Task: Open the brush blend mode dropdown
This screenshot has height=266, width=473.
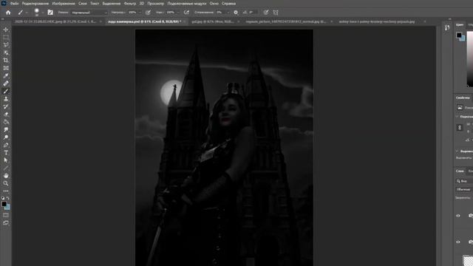Action: pyautogui.click(x=89, y=13)
